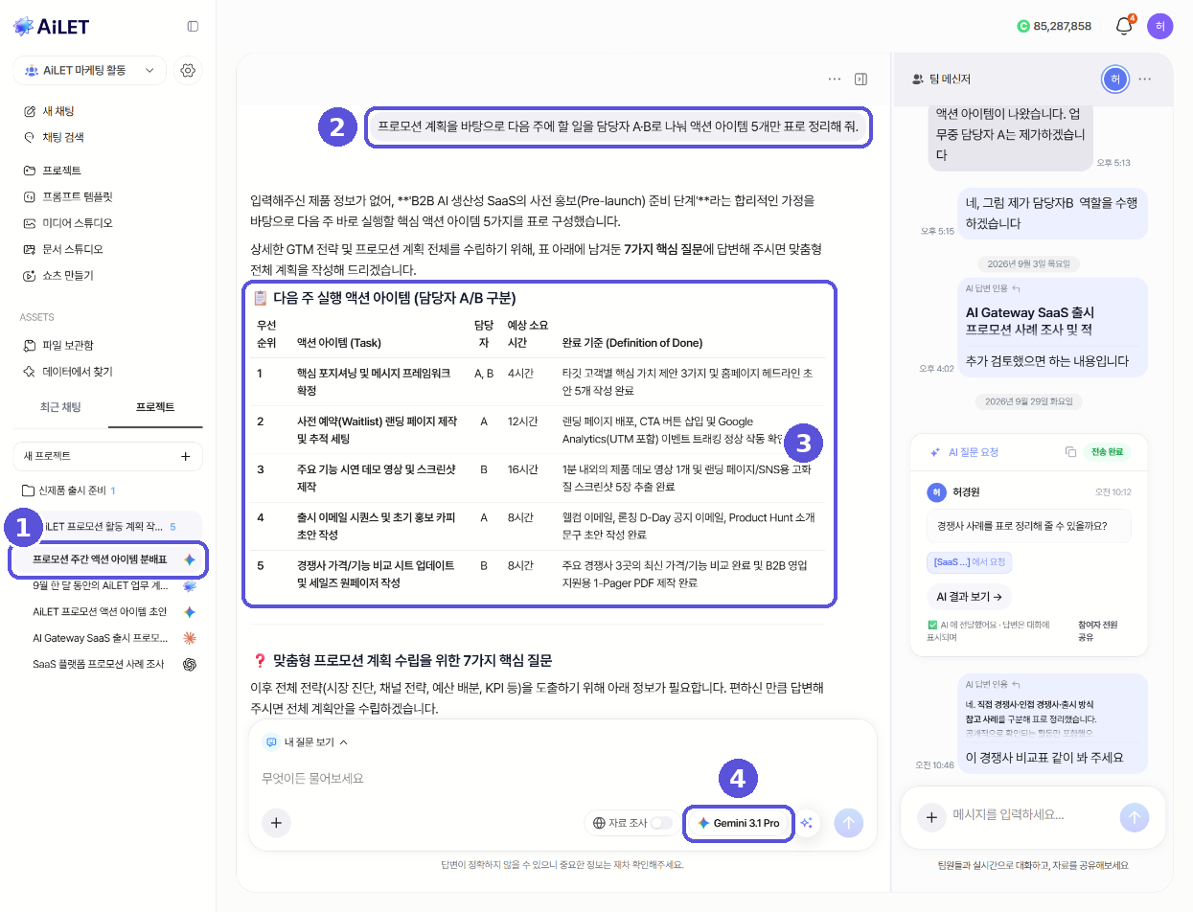This screenshot has height=912, width=1193.
Task: Click the plus attach button in messenger
Action: pyautogui.click(x=930, y=817)
